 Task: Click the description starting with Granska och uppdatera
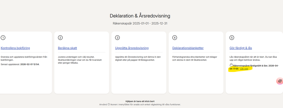24,58
